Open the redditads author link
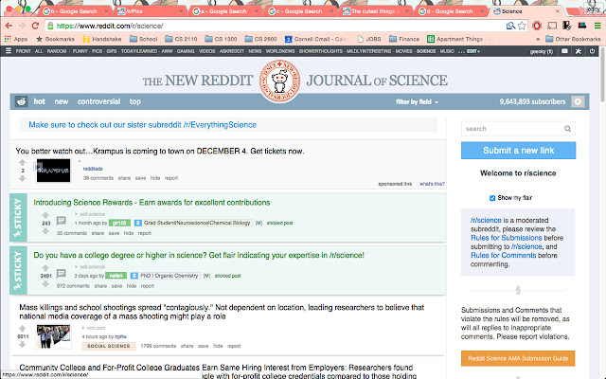The height and width of the screenshot is (379, 606). pyautogui.click(x=93, y=169)
